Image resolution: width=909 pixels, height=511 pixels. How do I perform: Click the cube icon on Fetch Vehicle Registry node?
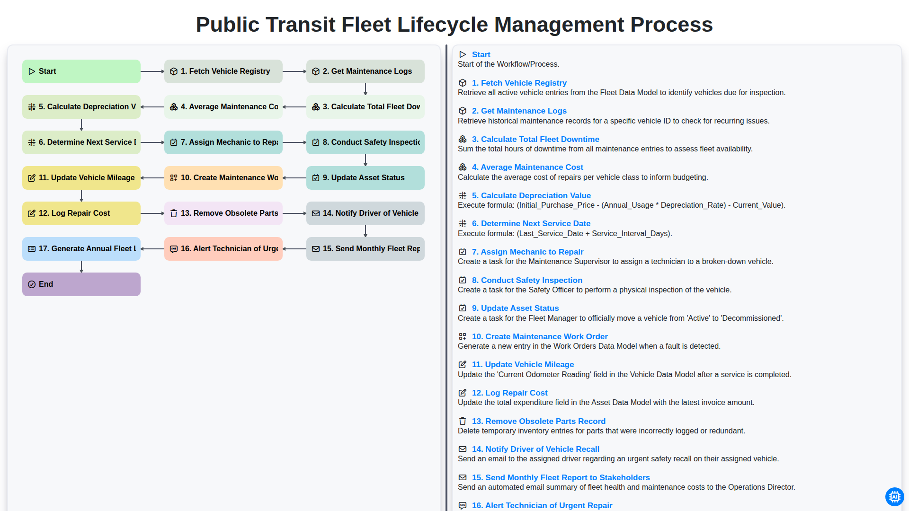174,71
